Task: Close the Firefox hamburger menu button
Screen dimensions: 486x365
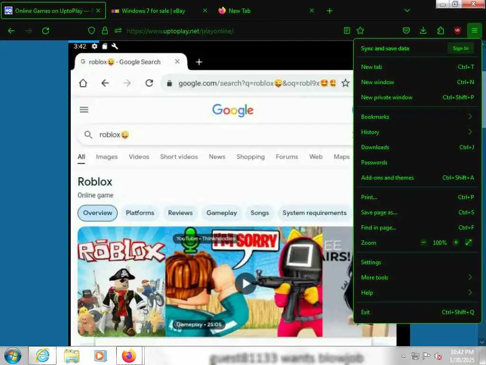Action: pyautogui.click(x=474, y=30)
